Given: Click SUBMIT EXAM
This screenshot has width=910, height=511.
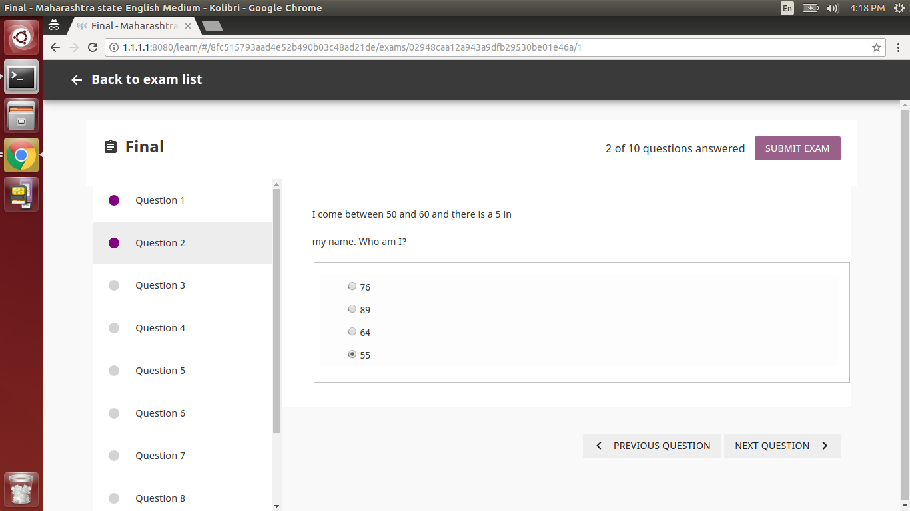Looking at the screenshot, I should point(797,148).
